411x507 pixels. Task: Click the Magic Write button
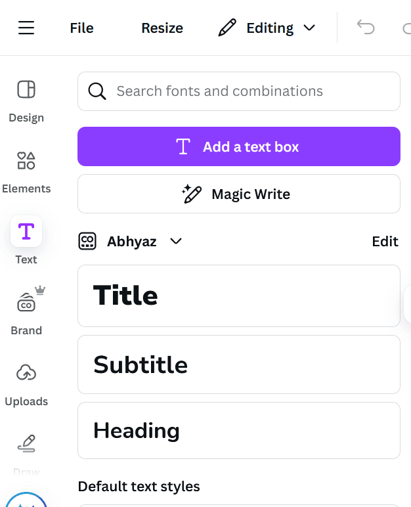pos(239,194)
